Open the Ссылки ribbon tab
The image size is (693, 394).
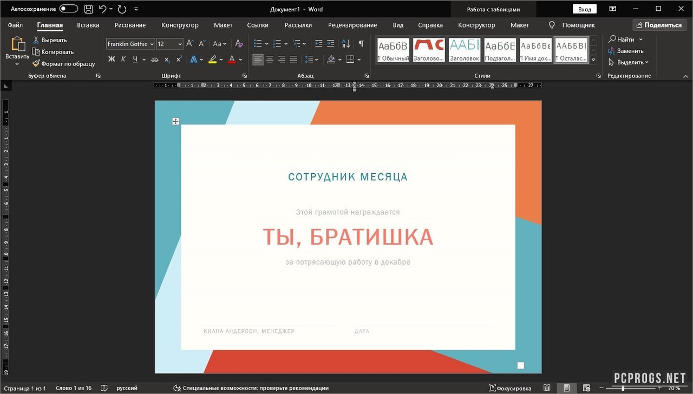[258, 25]
